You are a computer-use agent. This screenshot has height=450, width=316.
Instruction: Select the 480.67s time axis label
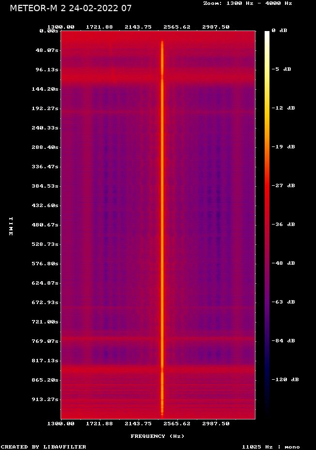[x=45, y=225]
